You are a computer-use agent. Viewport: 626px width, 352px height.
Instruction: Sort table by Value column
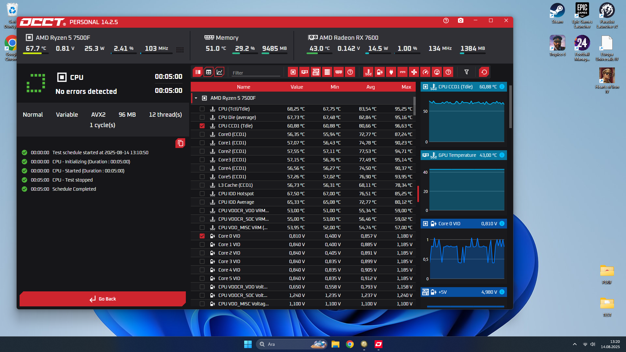297,87
